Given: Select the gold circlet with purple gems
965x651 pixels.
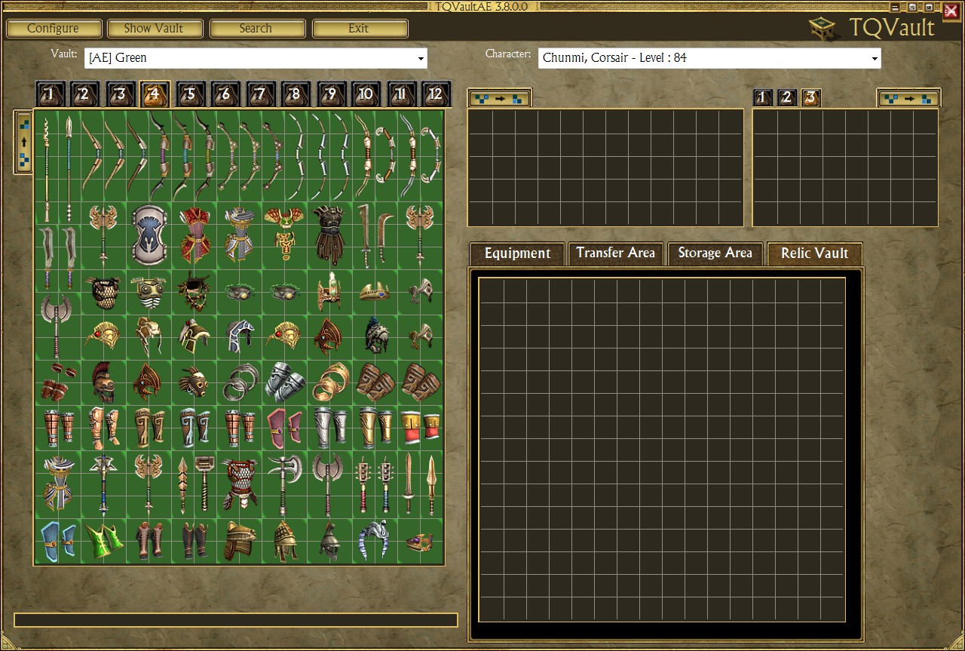Looking at the screenshot, I should [x=420, y=542].
